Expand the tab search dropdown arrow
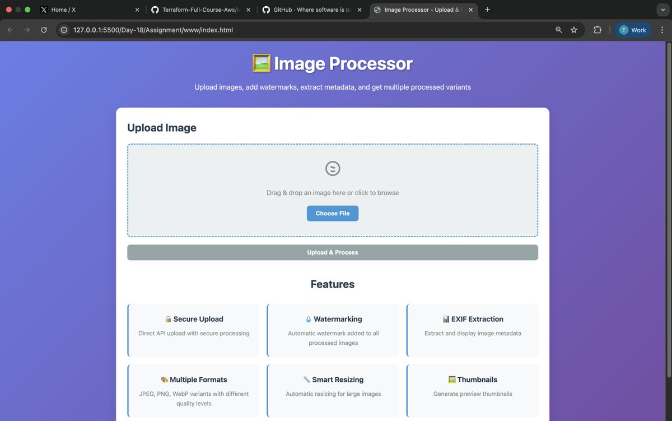The width and height of the screenshot is (672, 421). point(662,10)
